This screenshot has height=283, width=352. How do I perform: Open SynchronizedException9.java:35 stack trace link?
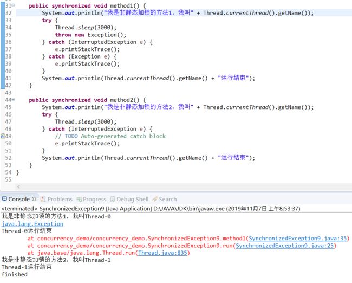point(298,238)
